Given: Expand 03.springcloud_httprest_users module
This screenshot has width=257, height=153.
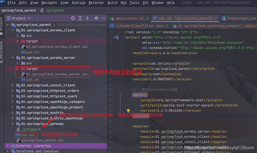Looking at the screenshot, I should click(13, 96).
